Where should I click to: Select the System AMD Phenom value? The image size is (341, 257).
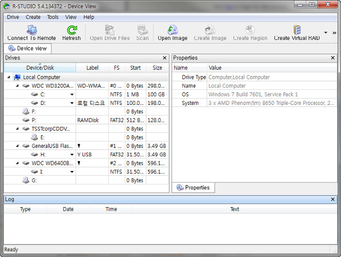271,103
